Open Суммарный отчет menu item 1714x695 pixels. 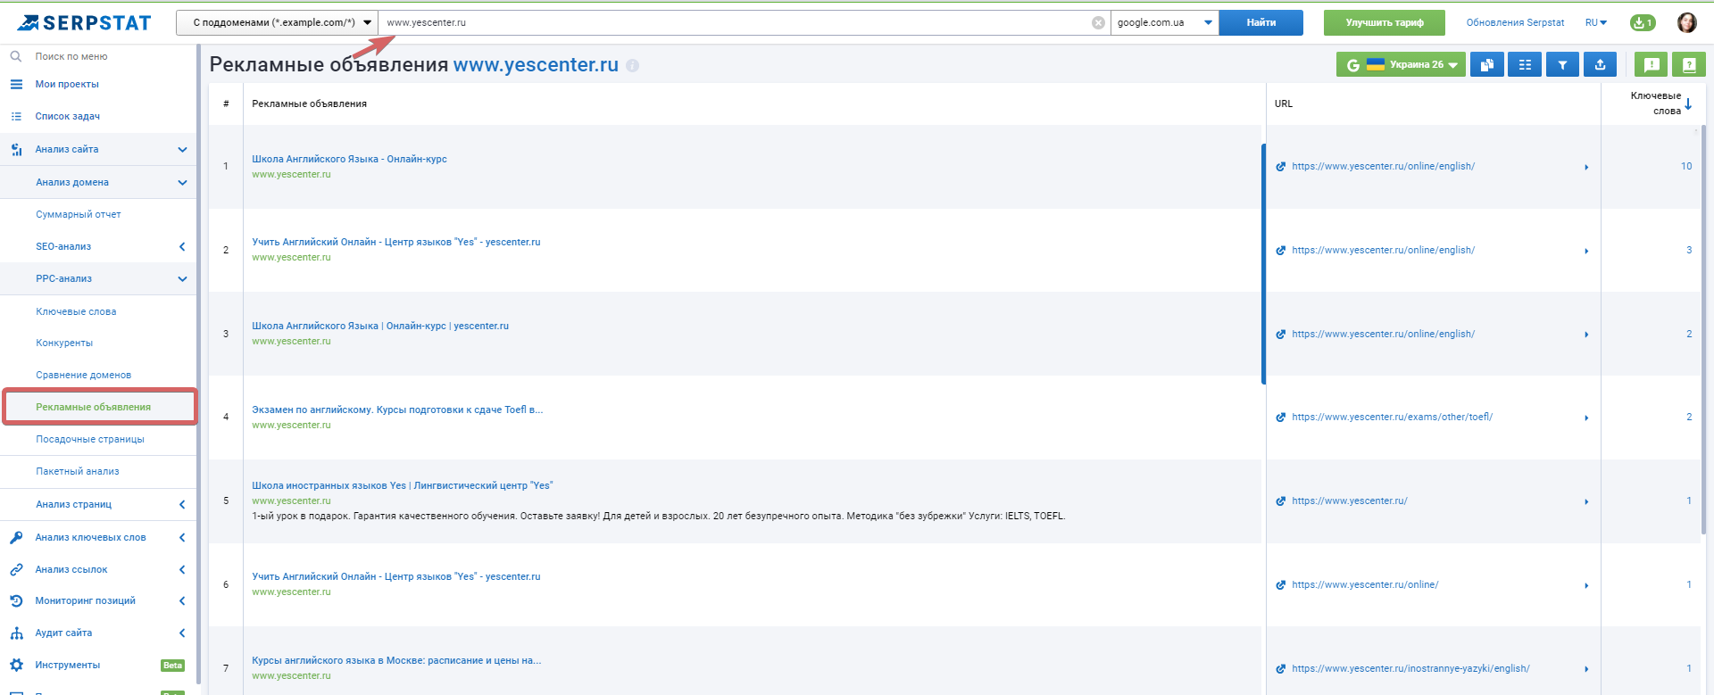point(79,214)
